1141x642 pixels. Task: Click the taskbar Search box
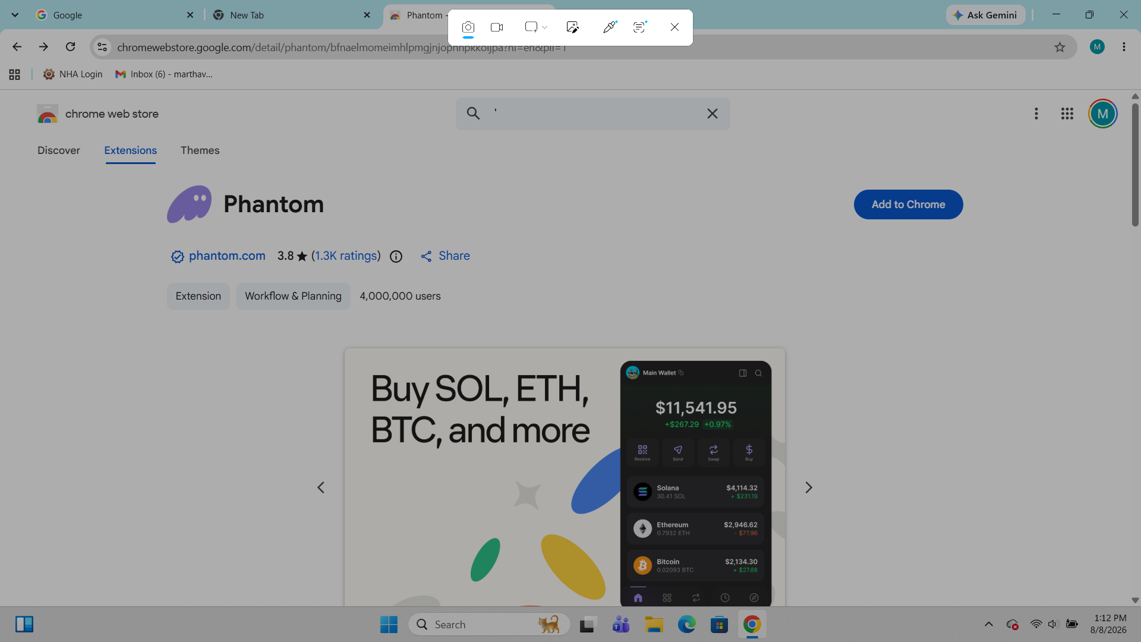click(x=489, y=624)
